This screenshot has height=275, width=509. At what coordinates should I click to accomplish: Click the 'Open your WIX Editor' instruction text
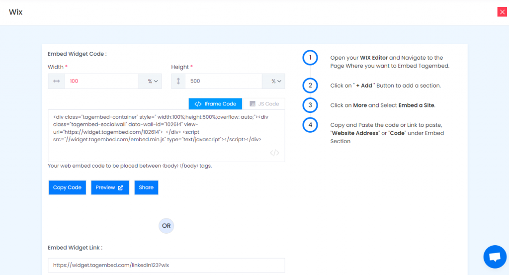(x=390, y=62)
